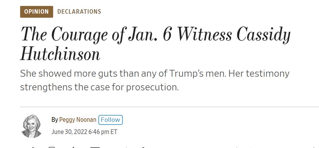319x148 pixels.
Task: Click the article subheadline text
Action: [154, 80]
